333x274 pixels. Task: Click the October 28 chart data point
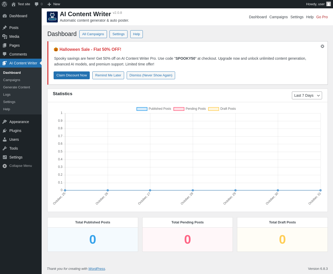pos(193,190)
